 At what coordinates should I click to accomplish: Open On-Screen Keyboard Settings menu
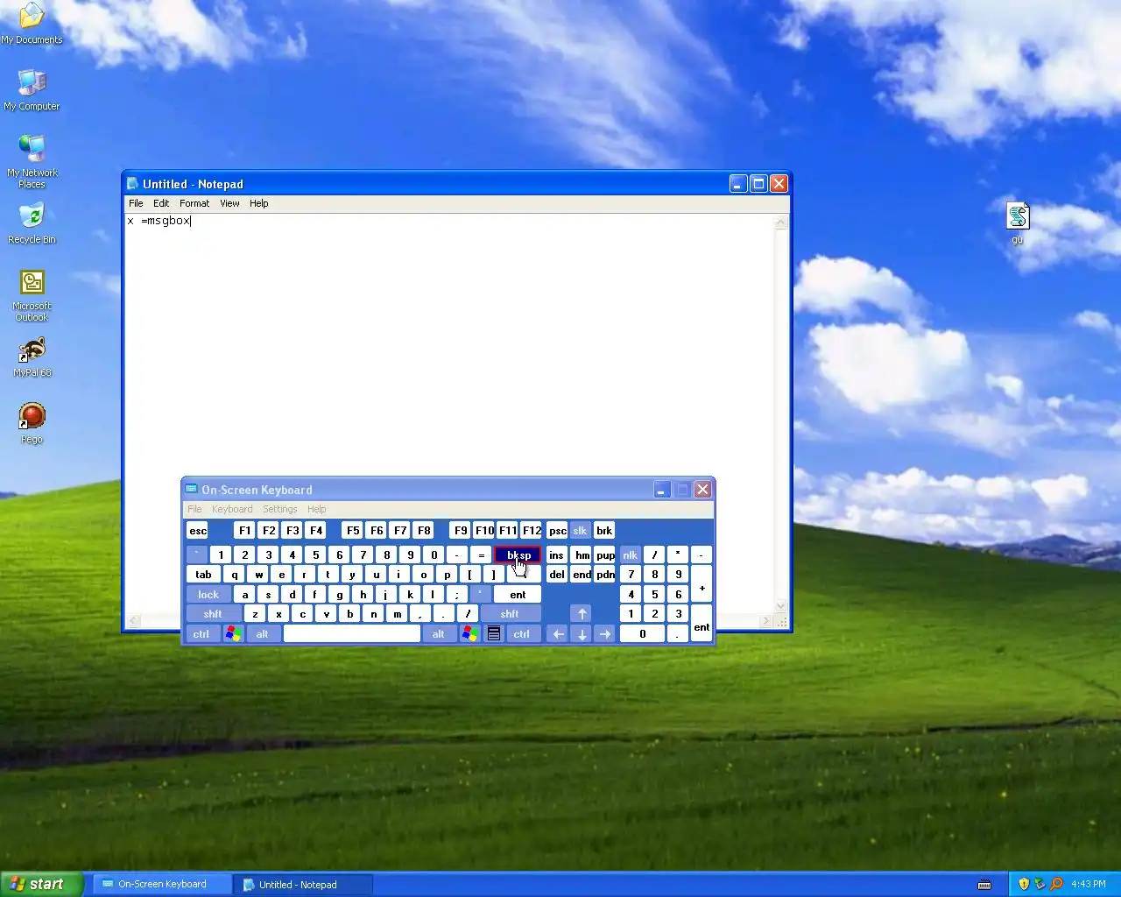point(280,509)
